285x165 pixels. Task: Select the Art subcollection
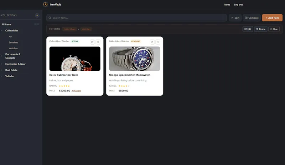(x=11, y=36)
